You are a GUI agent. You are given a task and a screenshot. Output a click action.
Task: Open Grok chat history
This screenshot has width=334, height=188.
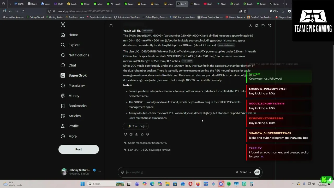point(263,26)
